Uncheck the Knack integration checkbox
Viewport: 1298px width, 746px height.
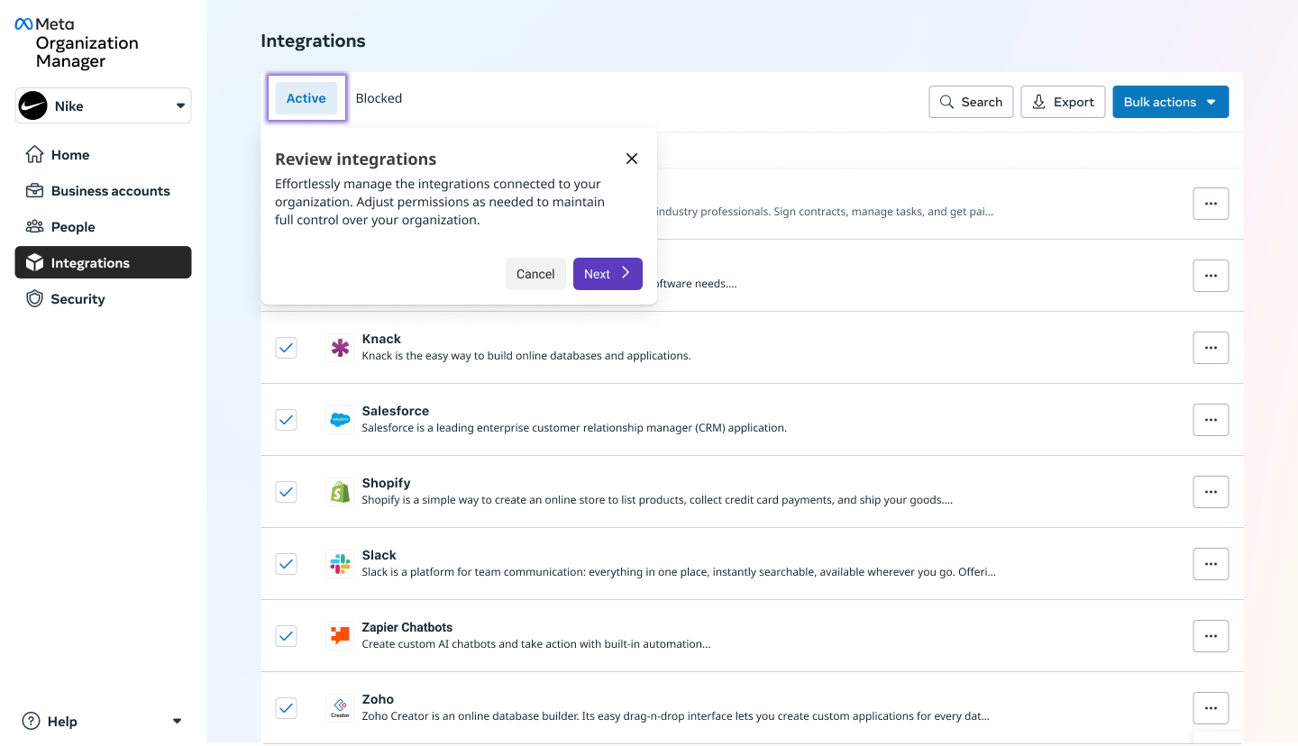point(286,348)
